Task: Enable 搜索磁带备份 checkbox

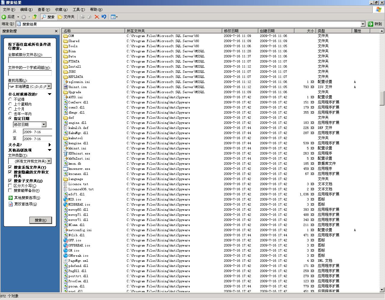Action: pos(10,191)
